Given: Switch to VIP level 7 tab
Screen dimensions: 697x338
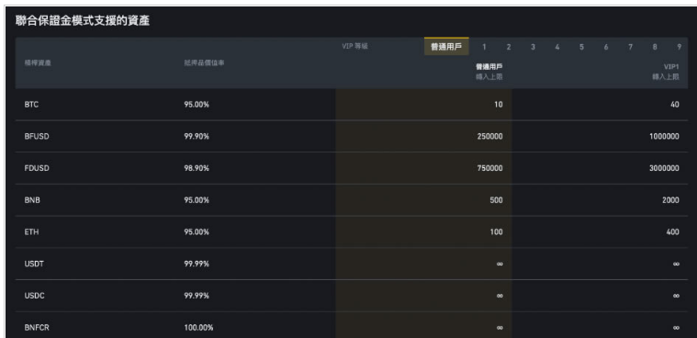Looking at the screenshot, I should [x=630, y=47].
